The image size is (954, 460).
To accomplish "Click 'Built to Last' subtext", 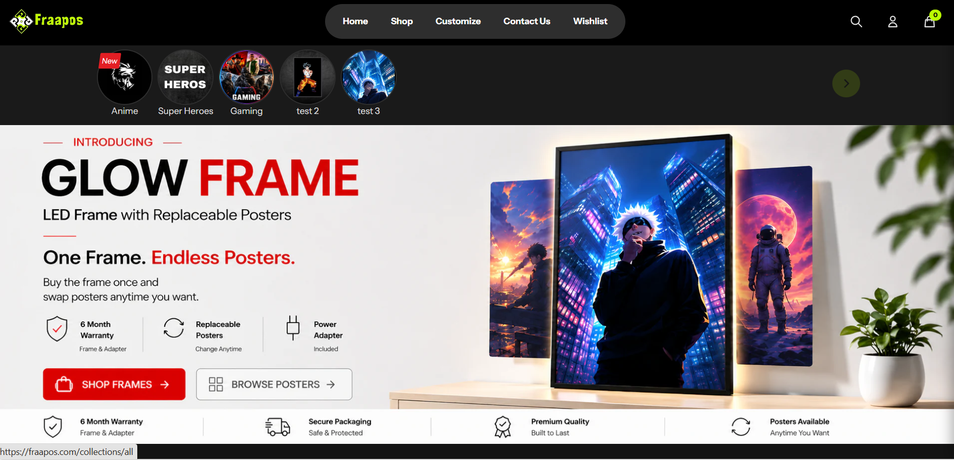I will (x=550, y=433).
